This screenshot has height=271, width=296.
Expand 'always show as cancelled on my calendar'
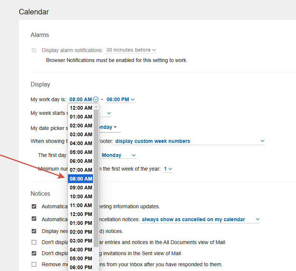tap(200, 219)
